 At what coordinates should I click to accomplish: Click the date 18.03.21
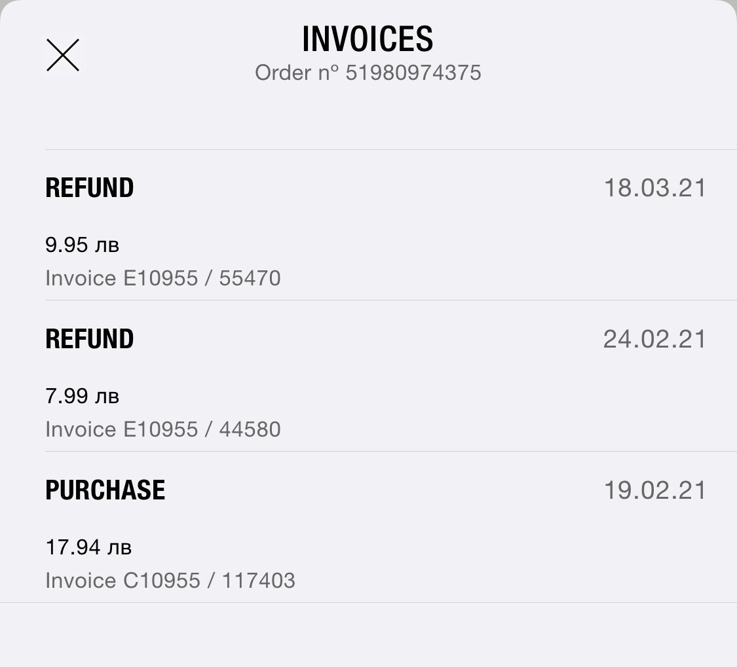coord(654,189)
